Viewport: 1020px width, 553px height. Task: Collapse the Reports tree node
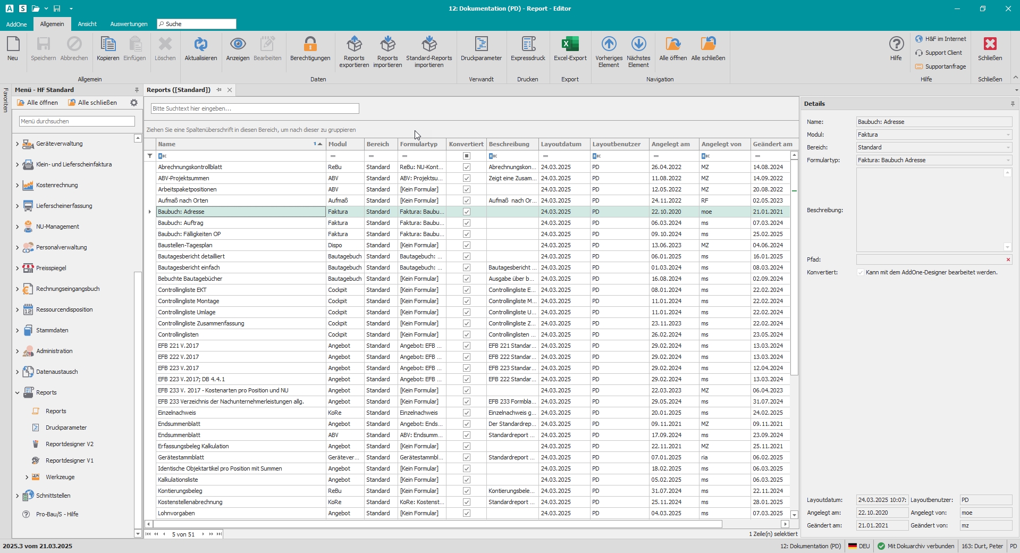18,392
